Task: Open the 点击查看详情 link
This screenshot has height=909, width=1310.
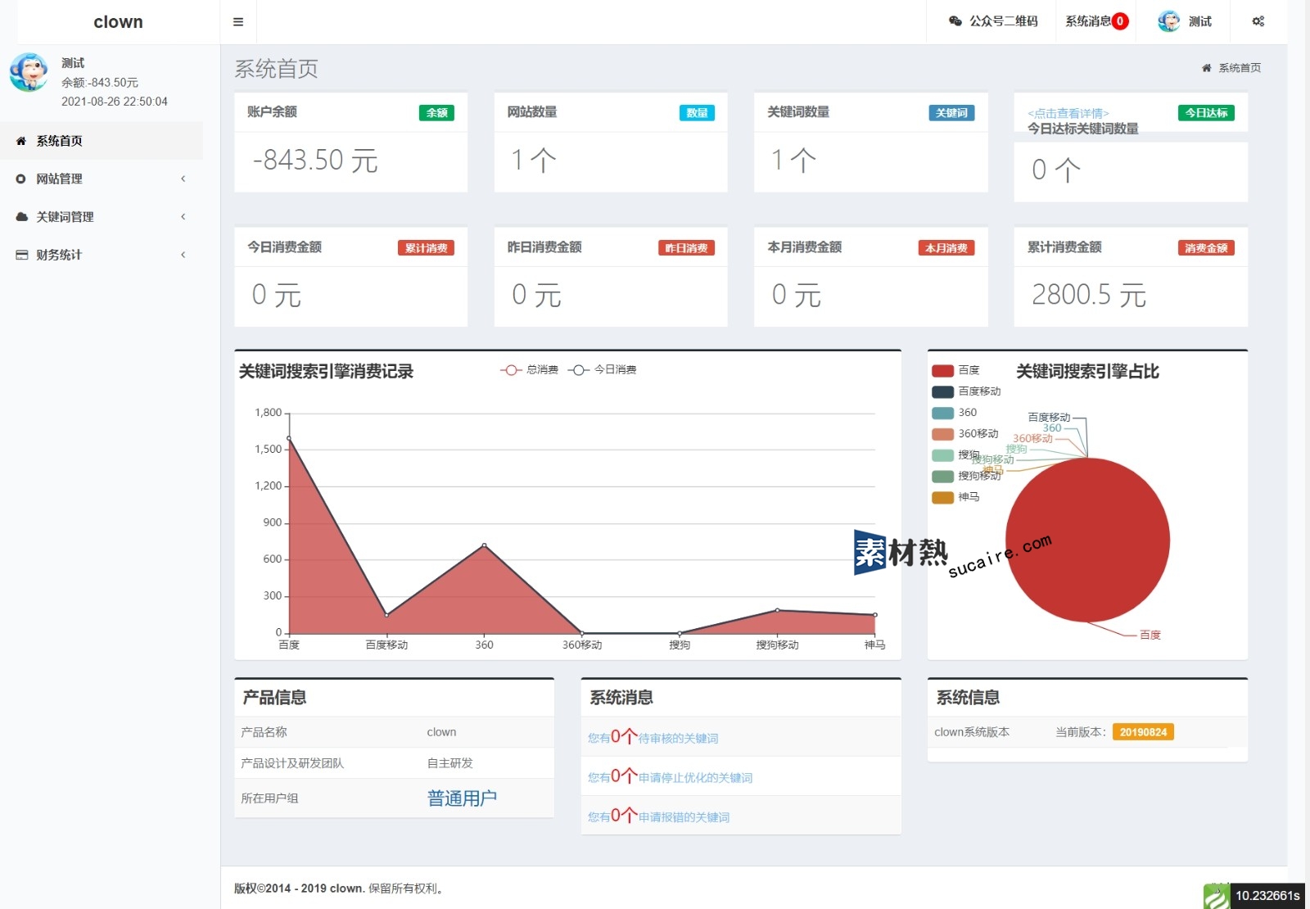Action: (x=1068, y=114)
